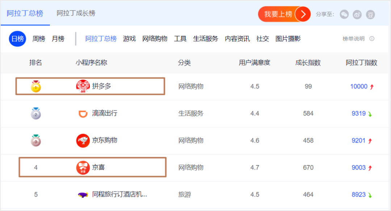Open the 榜单说明 info icon
The height and width of the screenshot is (211, 391).
(372, 39)
